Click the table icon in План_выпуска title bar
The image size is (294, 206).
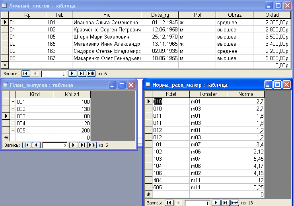[6, 85]
